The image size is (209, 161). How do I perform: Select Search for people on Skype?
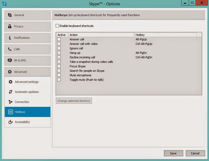point(87,71)
